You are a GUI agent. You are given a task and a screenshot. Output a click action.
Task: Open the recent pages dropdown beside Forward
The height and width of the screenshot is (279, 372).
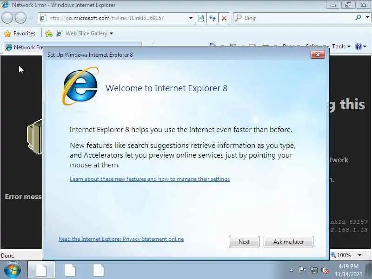31,18
